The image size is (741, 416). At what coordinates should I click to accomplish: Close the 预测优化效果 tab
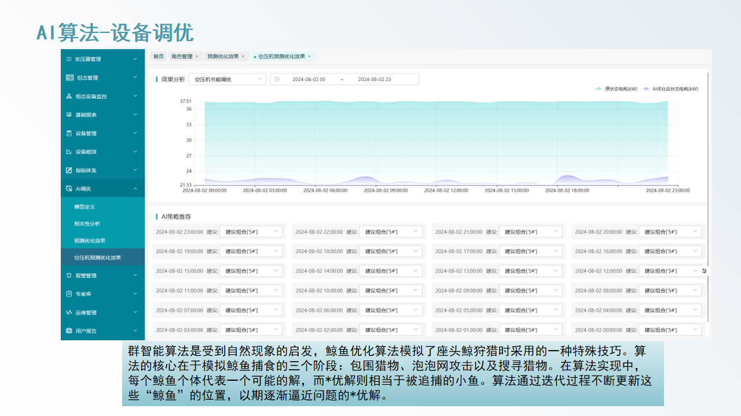tap(243, 57)
